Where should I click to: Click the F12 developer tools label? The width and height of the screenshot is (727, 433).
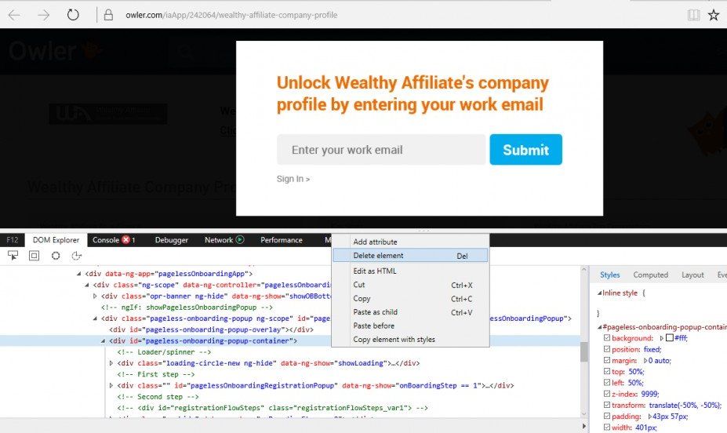[x=13, y=240]
